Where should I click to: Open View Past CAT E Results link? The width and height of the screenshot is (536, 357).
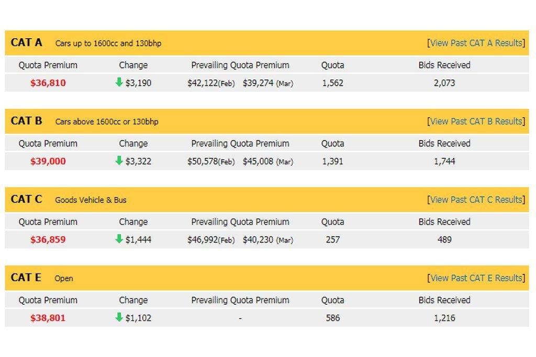pos(476,278)
